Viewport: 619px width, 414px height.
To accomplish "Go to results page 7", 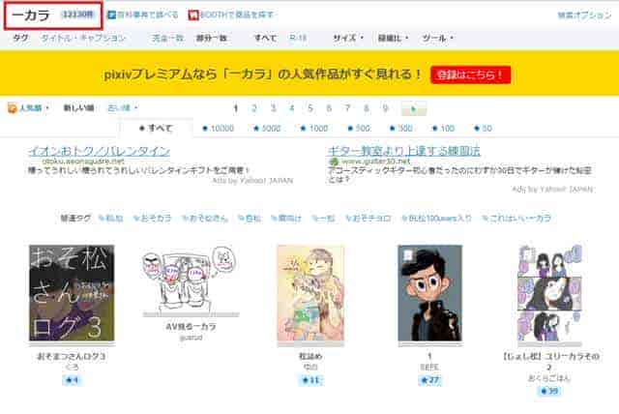I will pos(347,108).
